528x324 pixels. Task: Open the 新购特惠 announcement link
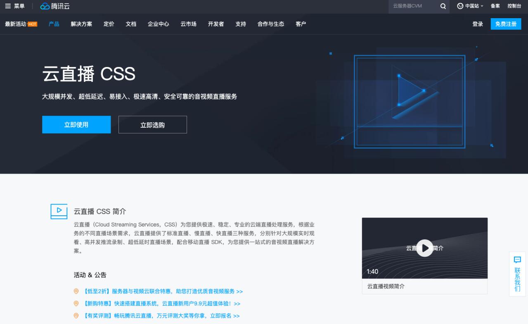tap(161, 304)
